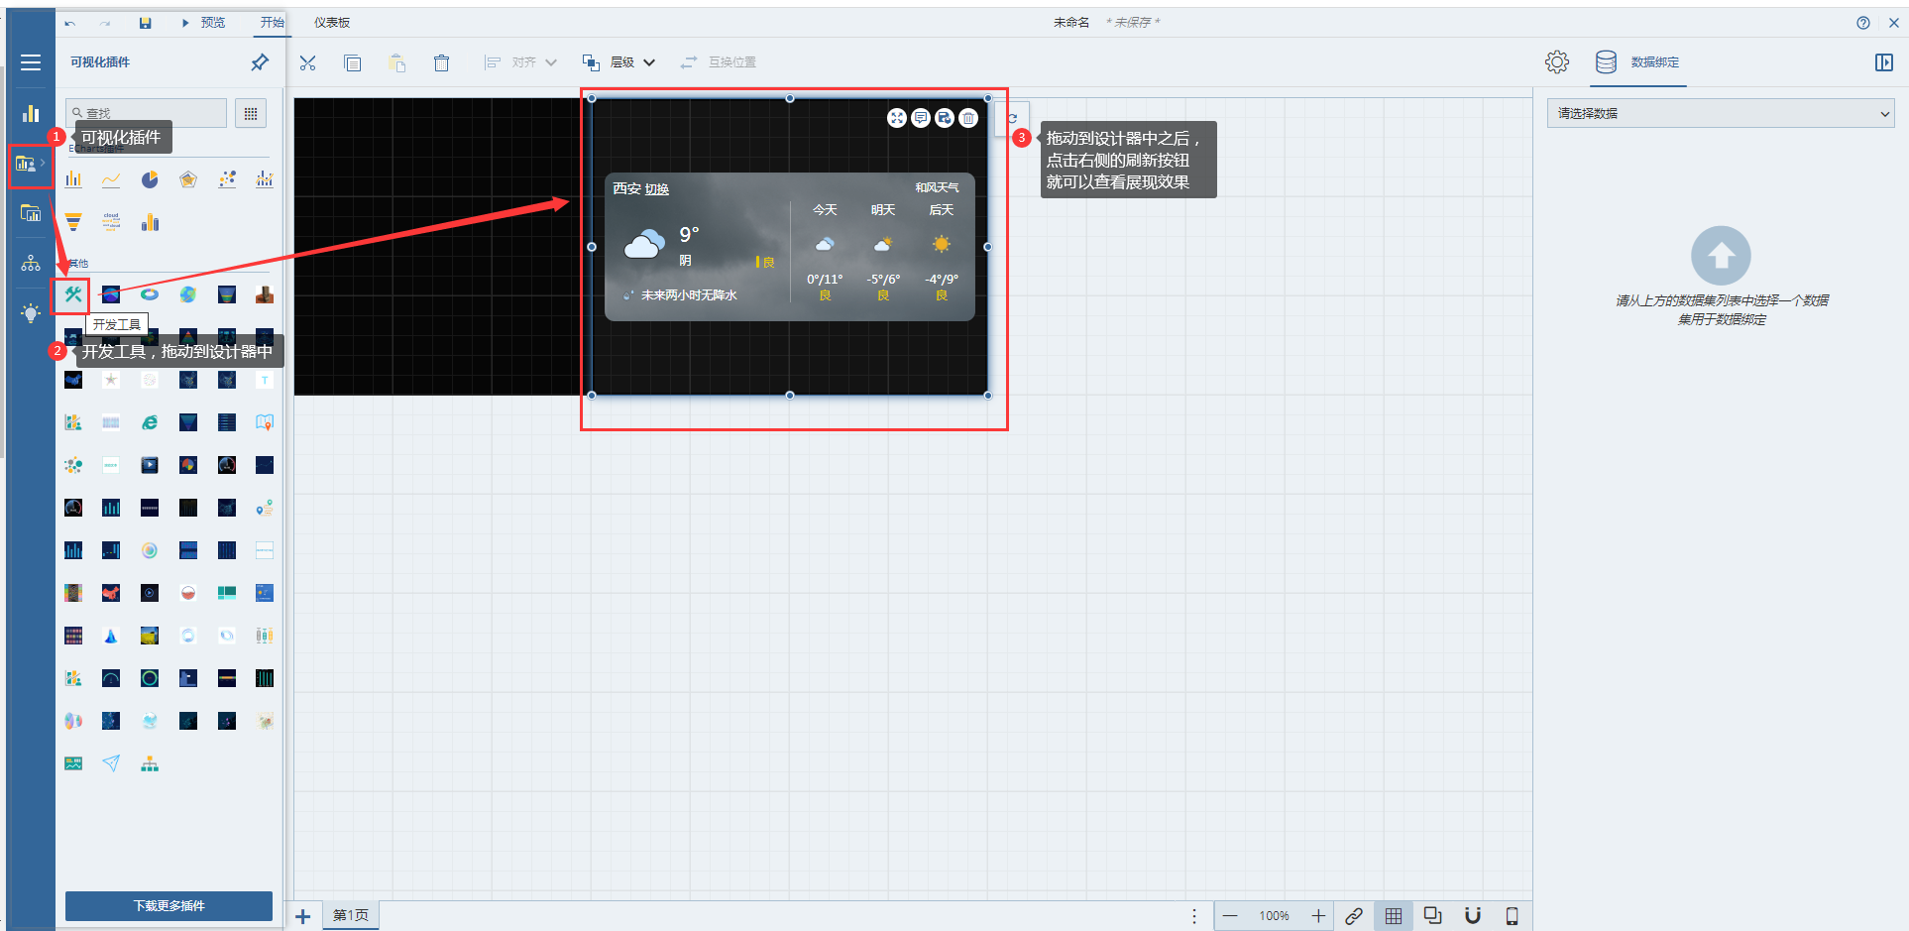Click the fullscreen icon on the weather widget

click(x=896, y=118)
